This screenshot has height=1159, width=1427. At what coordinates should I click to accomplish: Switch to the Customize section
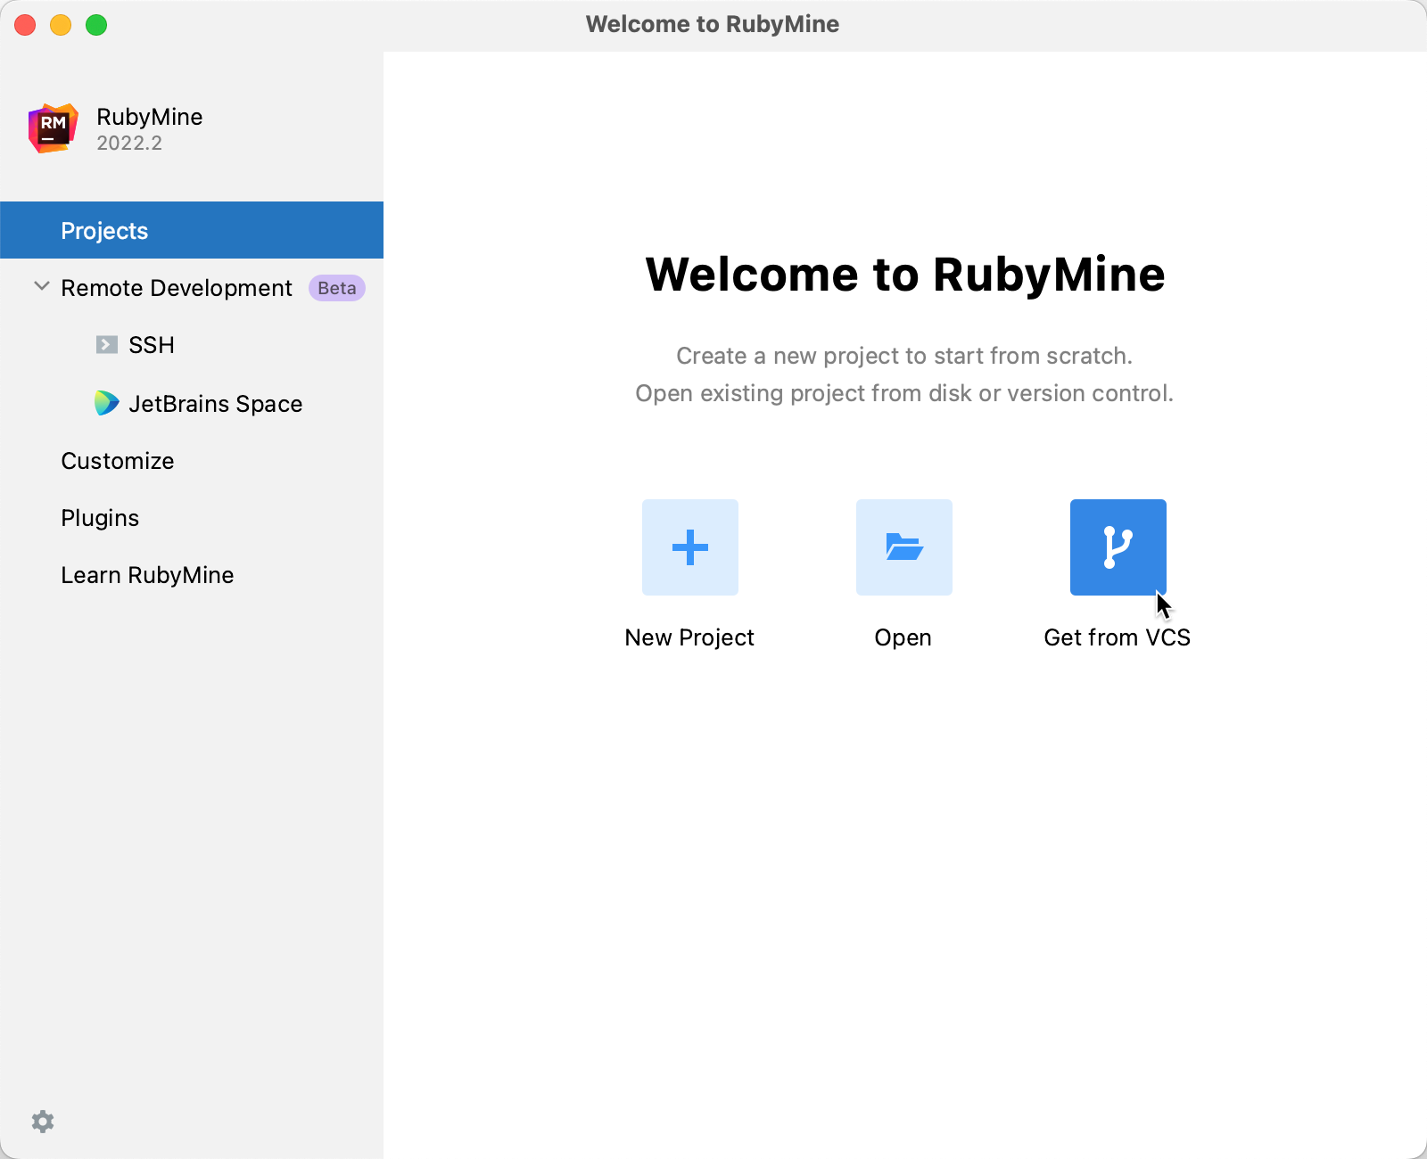(x=117, y=461)
